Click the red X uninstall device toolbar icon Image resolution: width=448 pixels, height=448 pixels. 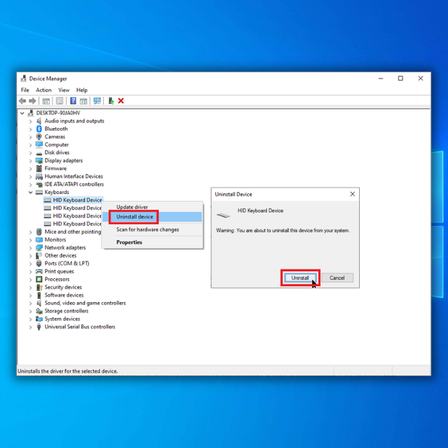[x=121, y=101]
